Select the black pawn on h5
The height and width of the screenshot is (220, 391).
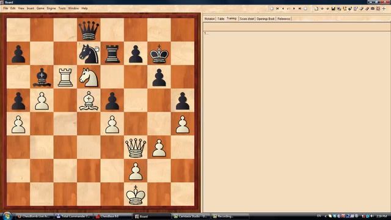183,101
